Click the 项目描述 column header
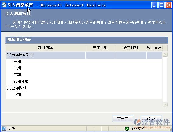The image size is (173, 132). pos(154,48)
